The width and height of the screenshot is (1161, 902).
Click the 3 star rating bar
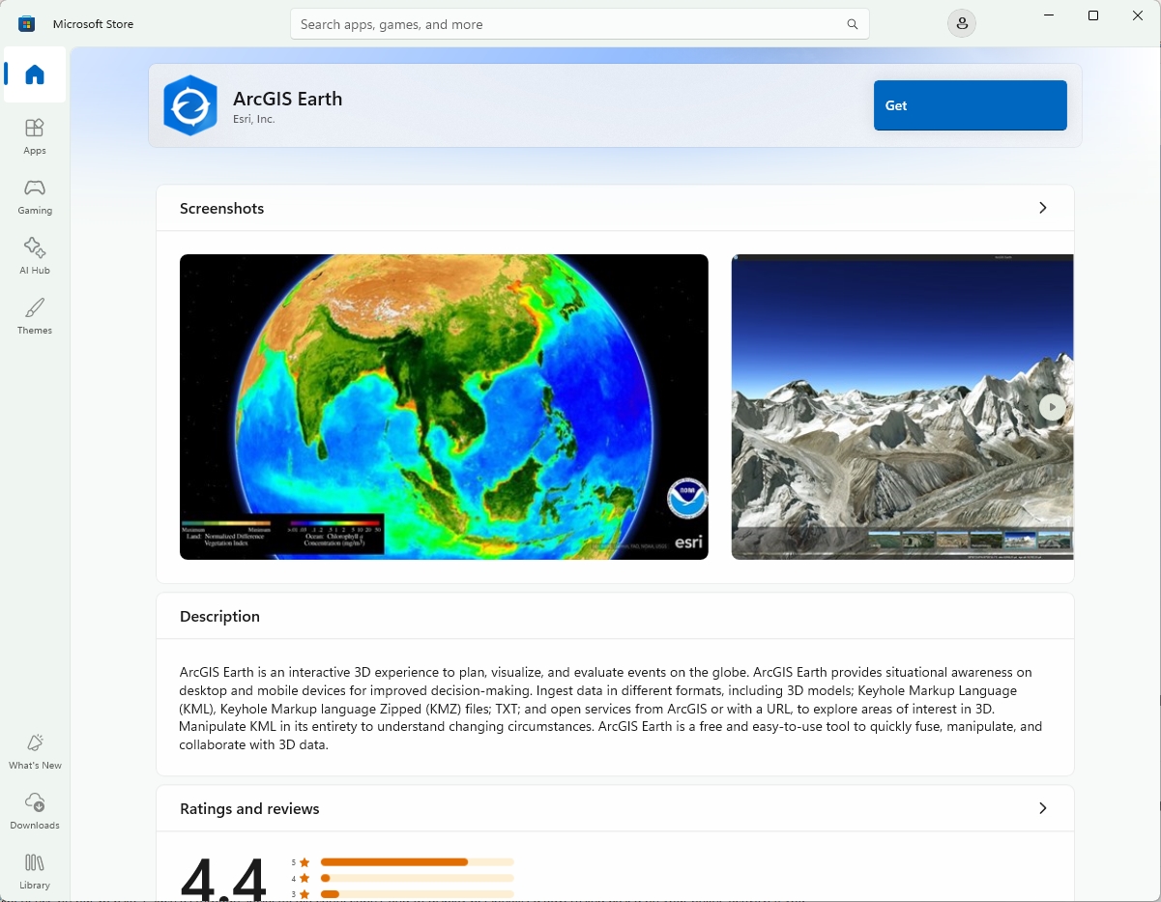coord(417,894)
